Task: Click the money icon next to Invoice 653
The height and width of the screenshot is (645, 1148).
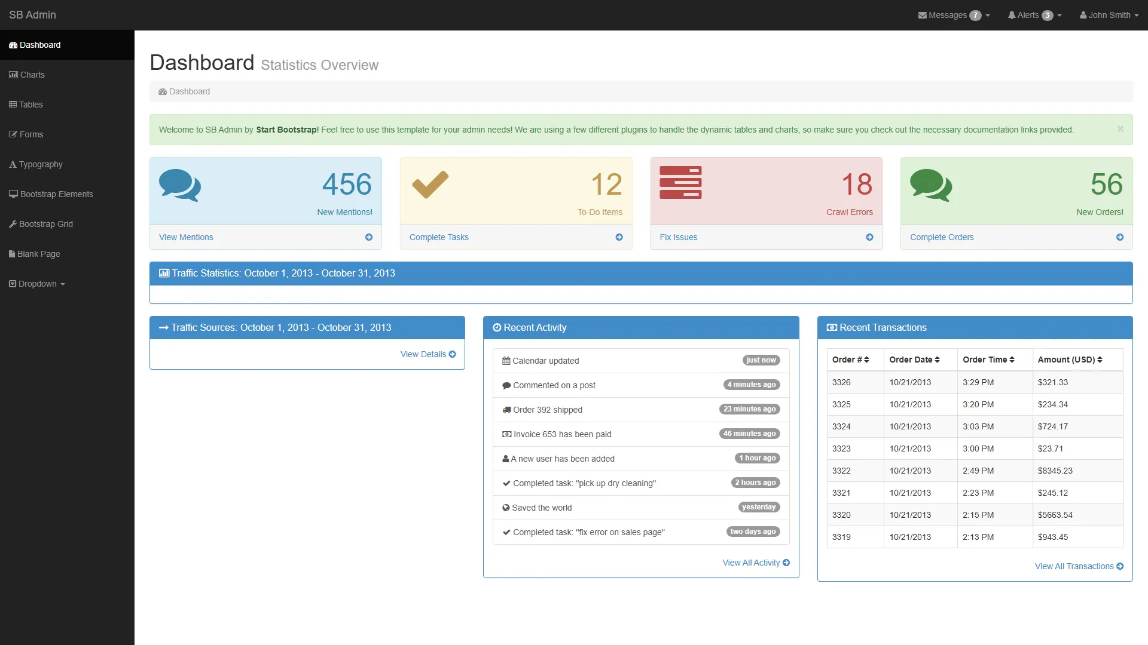Action: tap(507, 434)
